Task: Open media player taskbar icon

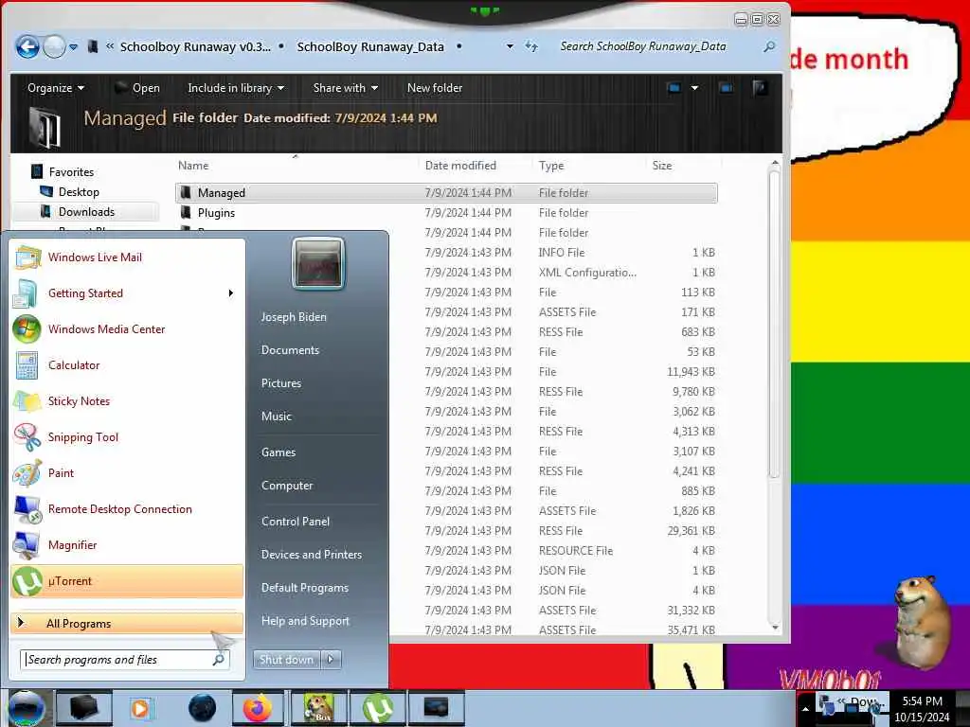Action: [140, 708]
